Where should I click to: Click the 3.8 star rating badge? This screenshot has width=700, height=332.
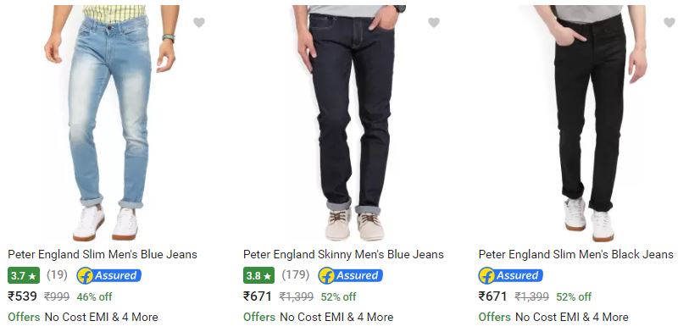click(259, 276)
